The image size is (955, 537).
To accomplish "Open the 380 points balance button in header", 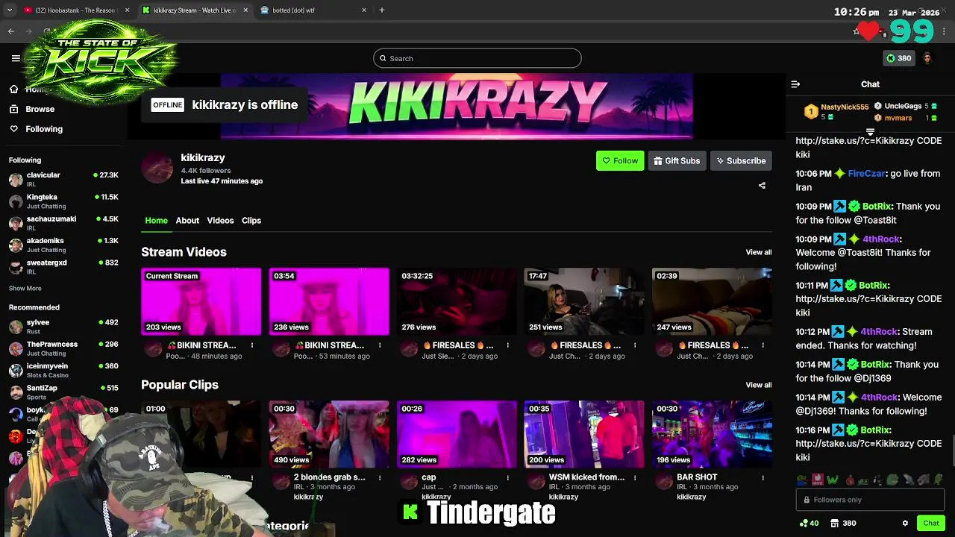I will click(x=898, y=58).
